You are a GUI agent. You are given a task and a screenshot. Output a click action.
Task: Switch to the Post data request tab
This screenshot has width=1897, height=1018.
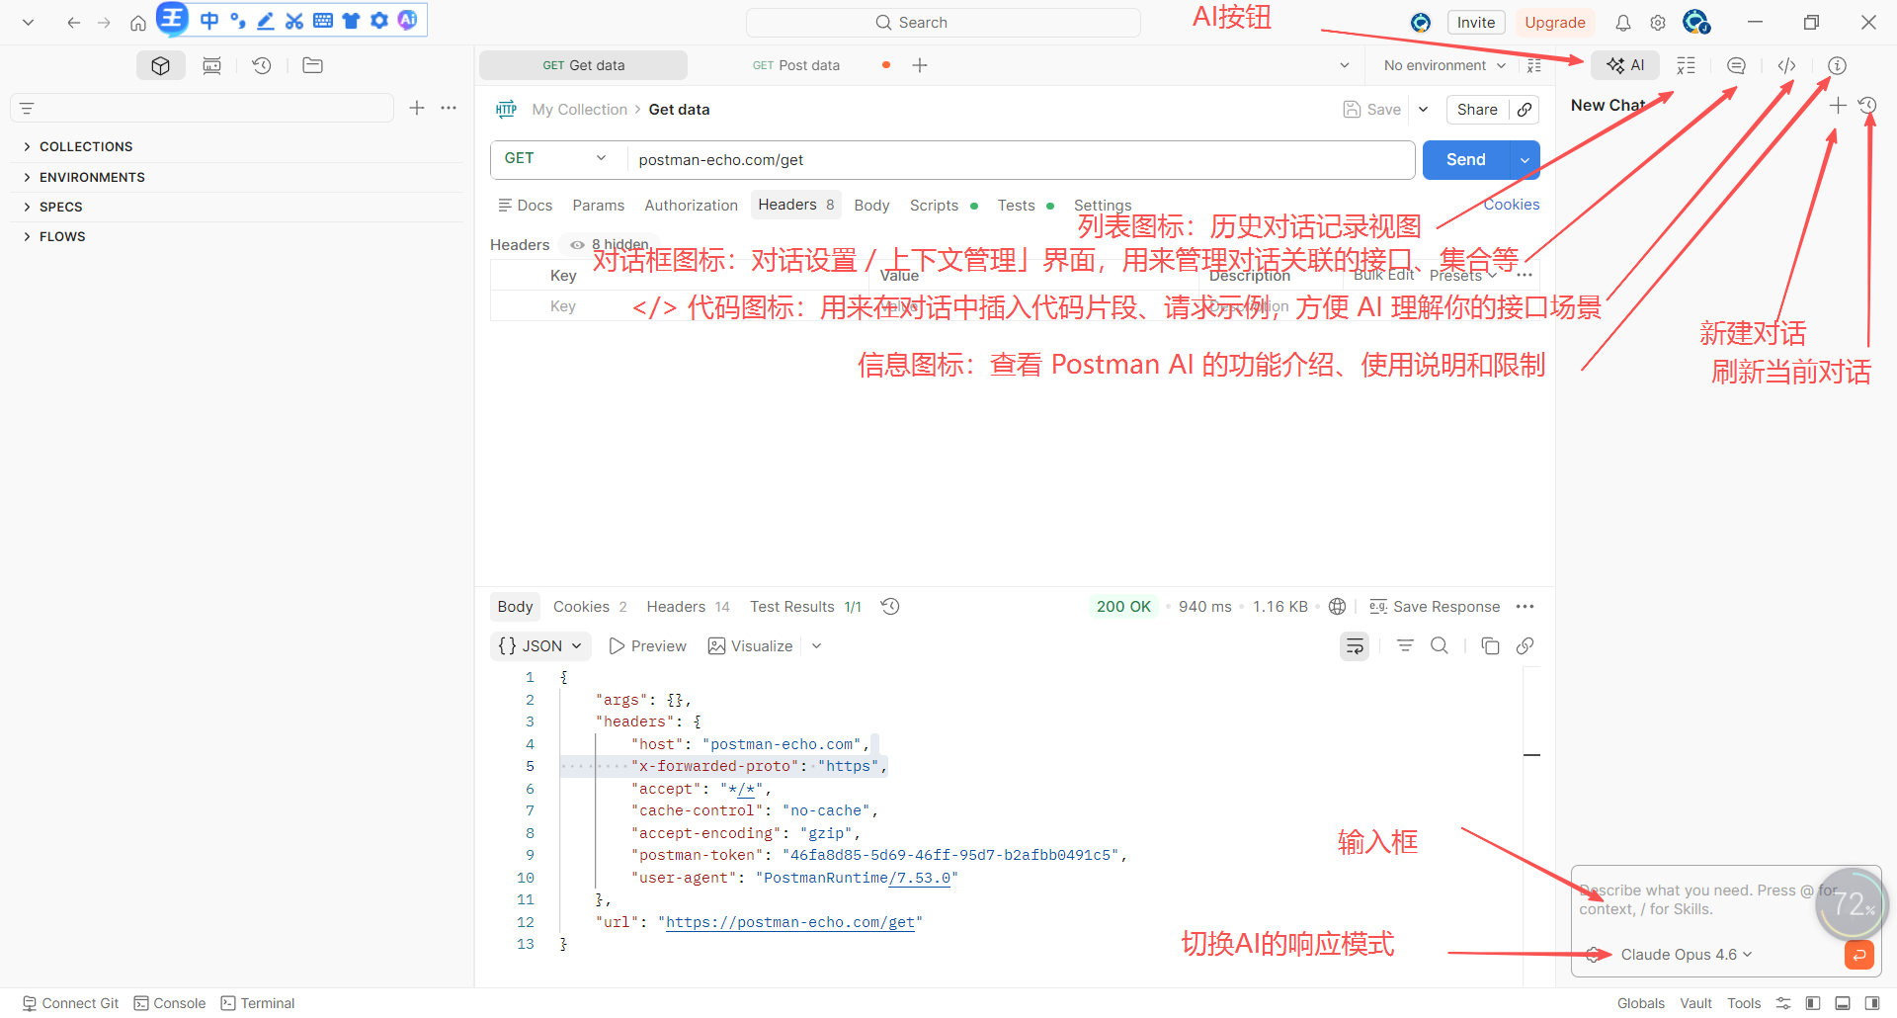(796, 65)
